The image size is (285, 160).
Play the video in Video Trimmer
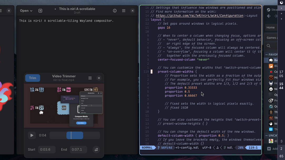pos(32,135)
